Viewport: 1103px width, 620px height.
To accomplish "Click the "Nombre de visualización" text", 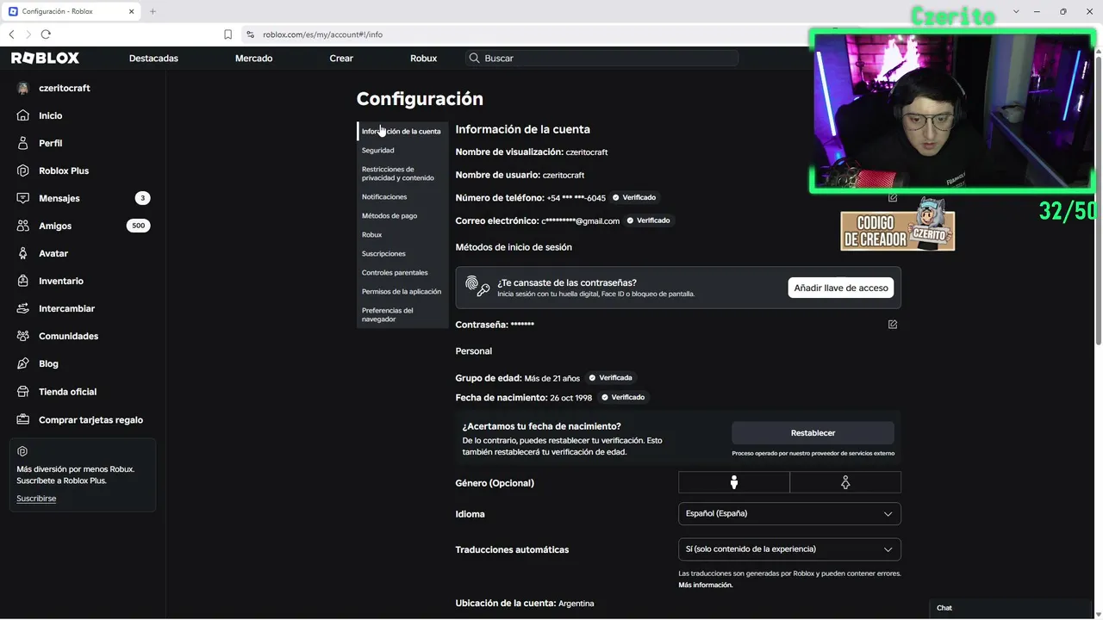I will [x=509, y=152].
